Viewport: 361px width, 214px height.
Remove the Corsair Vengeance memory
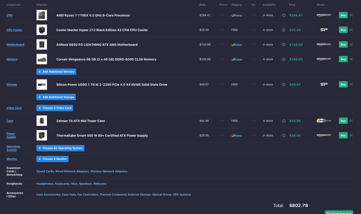(x=351, y=59)
